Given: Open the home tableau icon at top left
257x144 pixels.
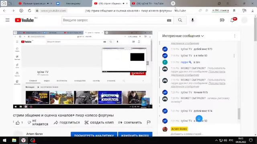Looking at the screenshot, I should tap(4, 3).
